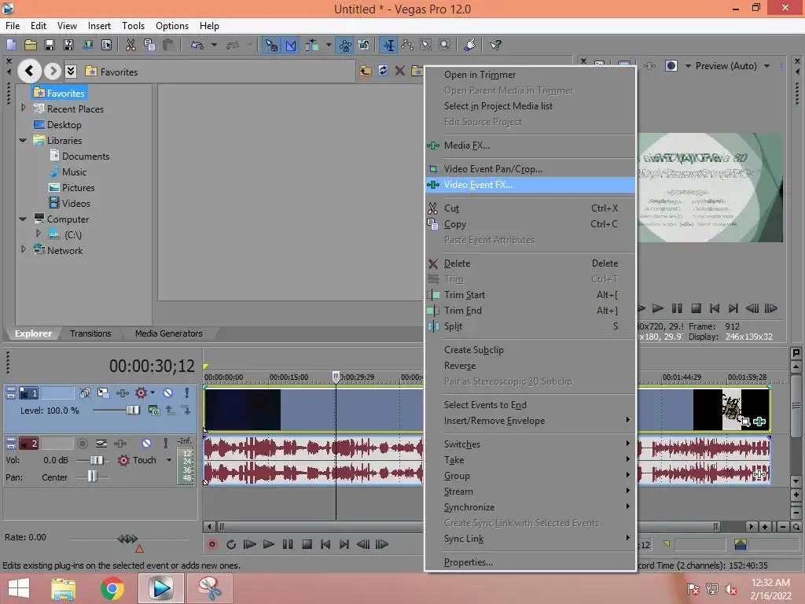
Task: Select the Zoom edit tool in toolbar
Action: (x=445, y=45)
